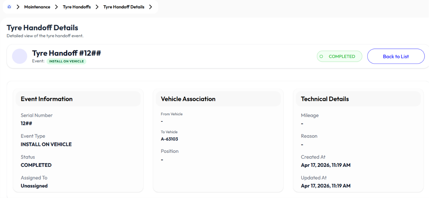
Task: Click the Event Information card header
Action: 78,99
